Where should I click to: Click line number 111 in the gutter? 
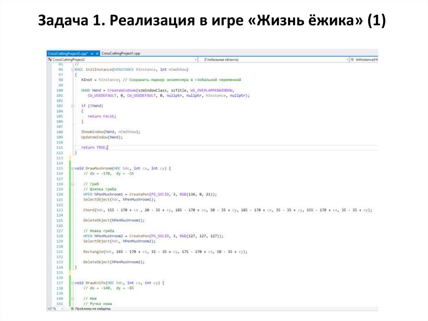tap(59, 148)
